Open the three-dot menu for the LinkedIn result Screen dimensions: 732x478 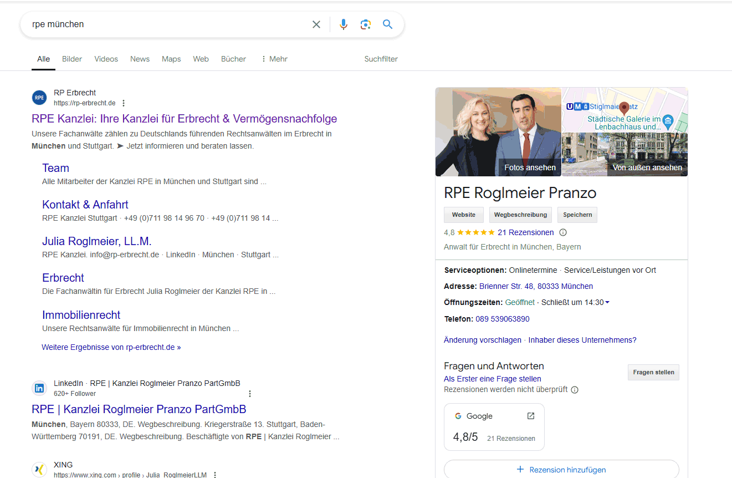[249, 394]
